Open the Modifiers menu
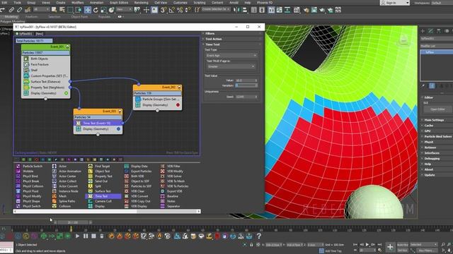The image size is (453, 254). coord(77,3)
